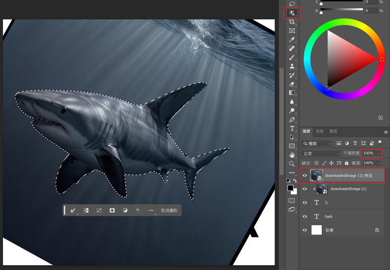Hide the downloadedImage (1) 拷貝 layer
The image size is (390, 270).
pos(305,176)
